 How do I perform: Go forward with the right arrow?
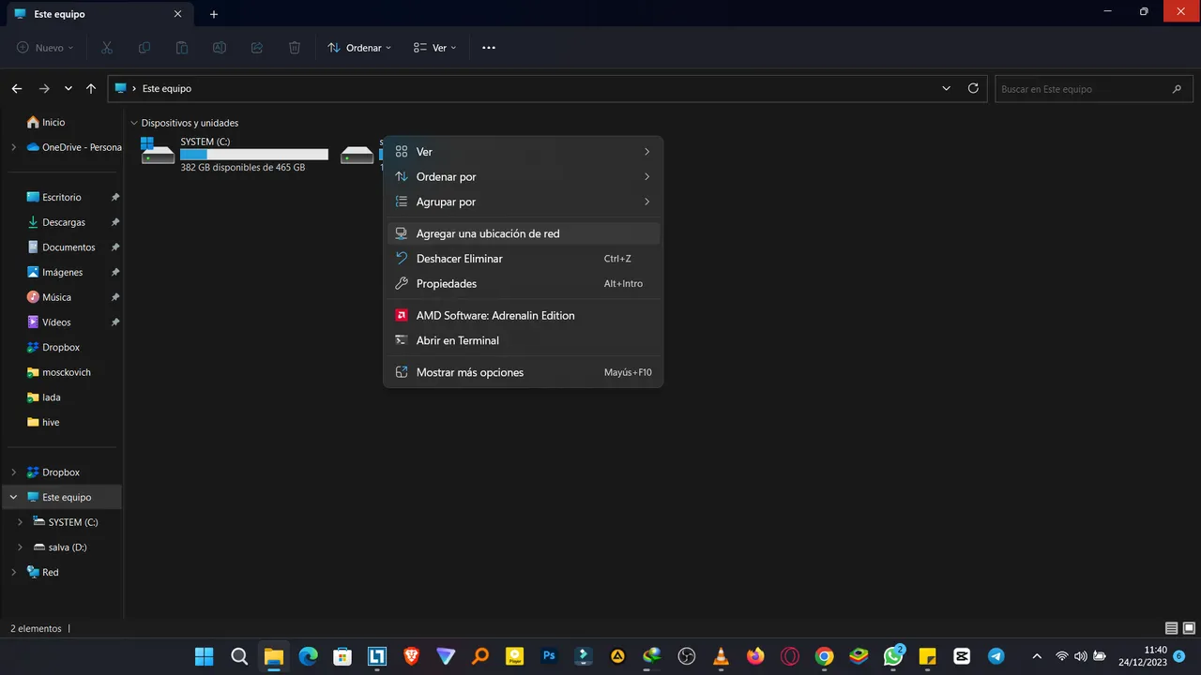[x=44, y=89]
